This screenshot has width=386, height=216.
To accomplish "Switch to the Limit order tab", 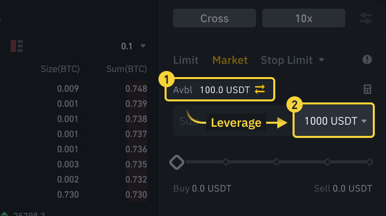I will 186,60.
